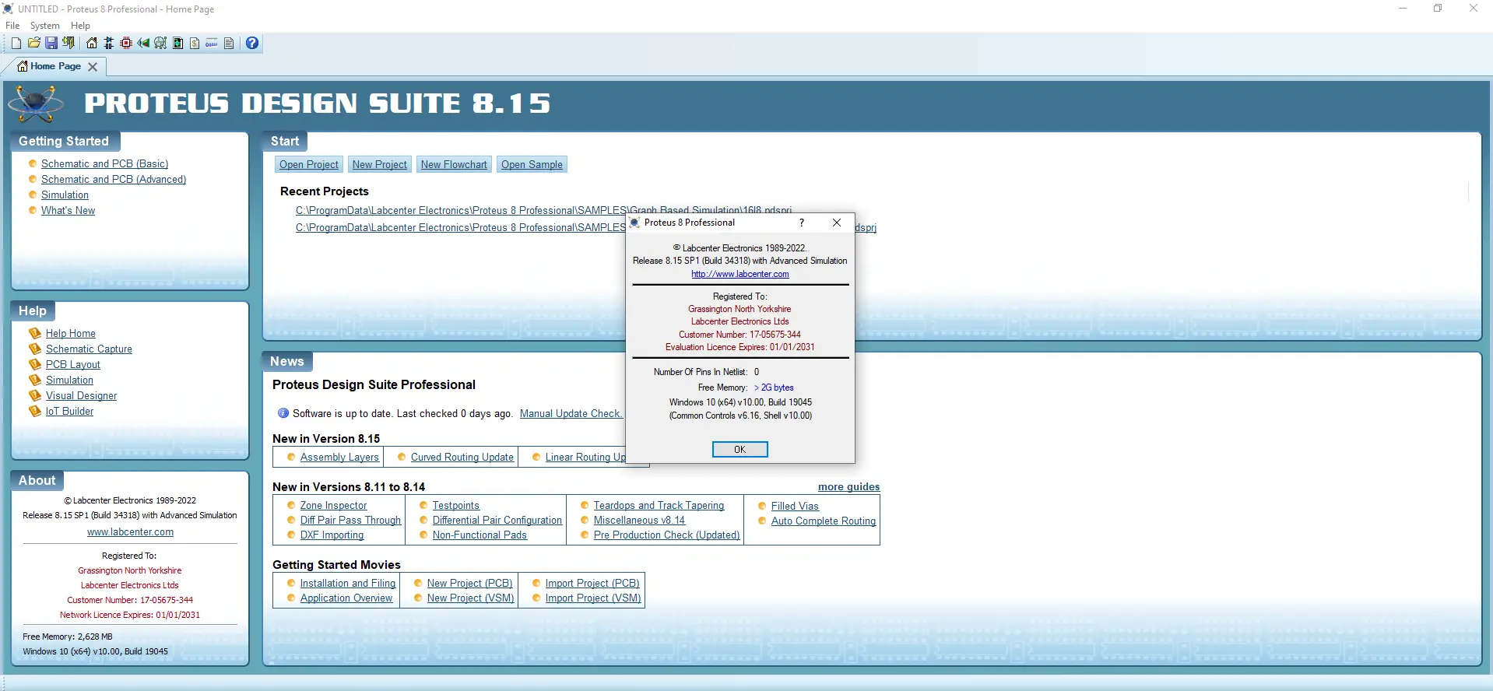Open Schematic Capture from the toolbar icon
The image size is (1493, 691).
pos(109,44)
